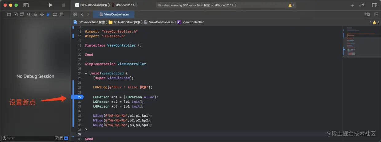Click the jump bar warning triangle

tap(374, 22)
